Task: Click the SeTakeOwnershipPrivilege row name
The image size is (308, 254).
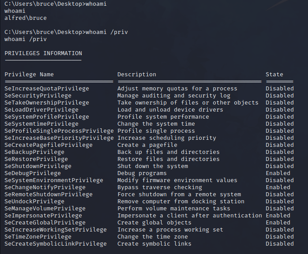Action: (47, 103)
